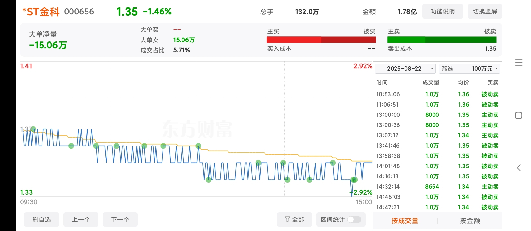Click the 均价 column header

pyautogui.click(x=463, y=82)
